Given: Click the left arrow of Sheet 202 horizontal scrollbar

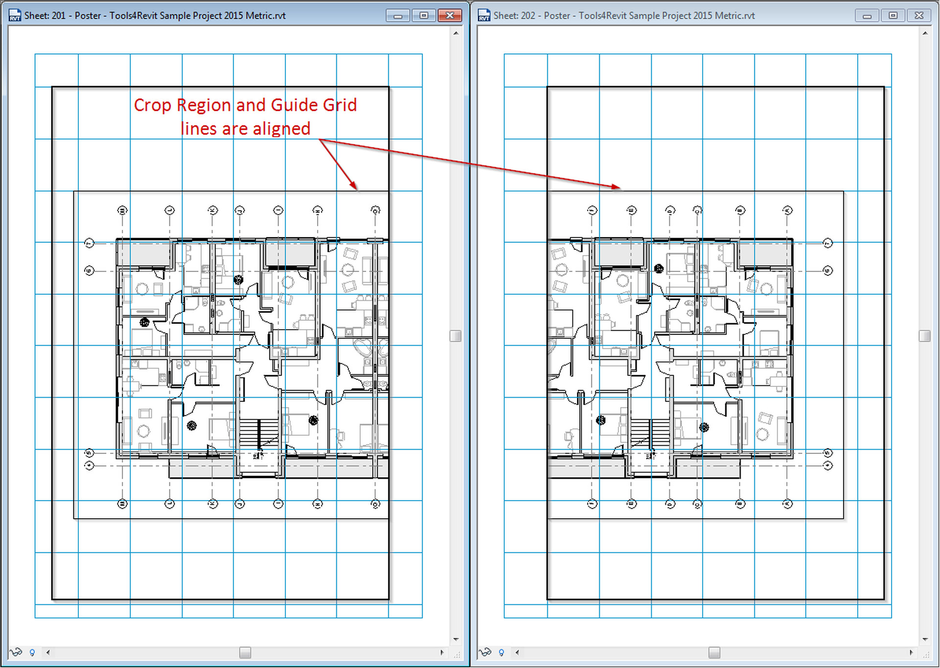Looking at the screenshot, I should [x=517, y=652].
